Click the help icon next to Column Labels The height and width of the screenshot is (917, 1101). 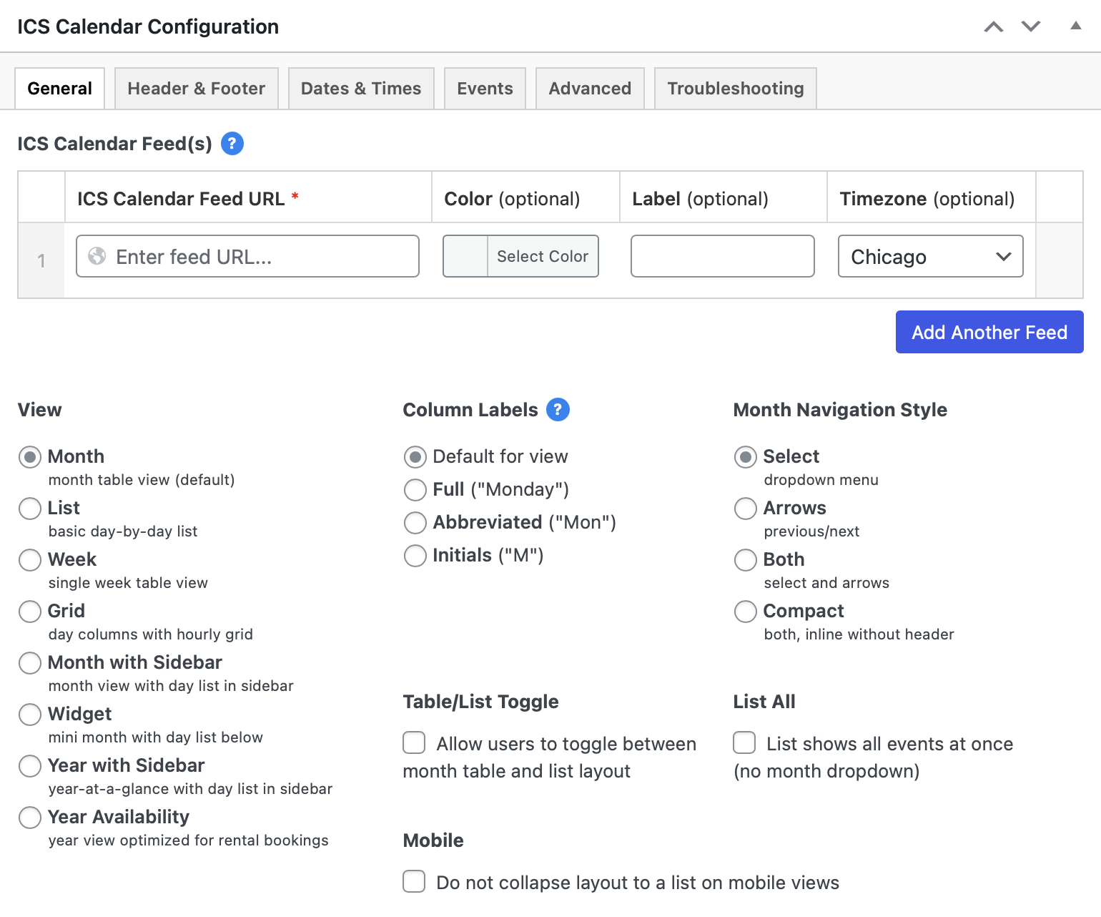point(558,410)
